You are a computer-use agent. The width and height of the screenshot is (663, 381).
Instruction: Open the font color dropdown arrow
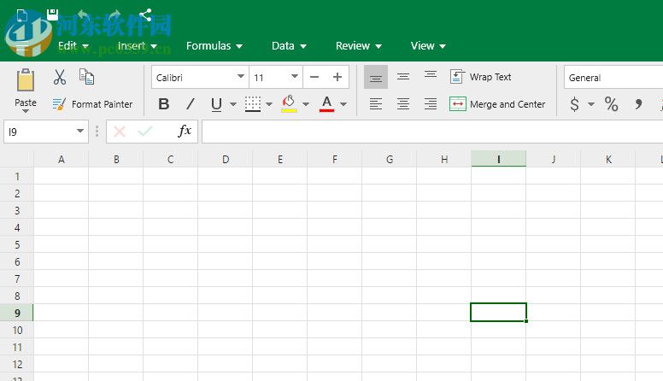tap(343, 104)
